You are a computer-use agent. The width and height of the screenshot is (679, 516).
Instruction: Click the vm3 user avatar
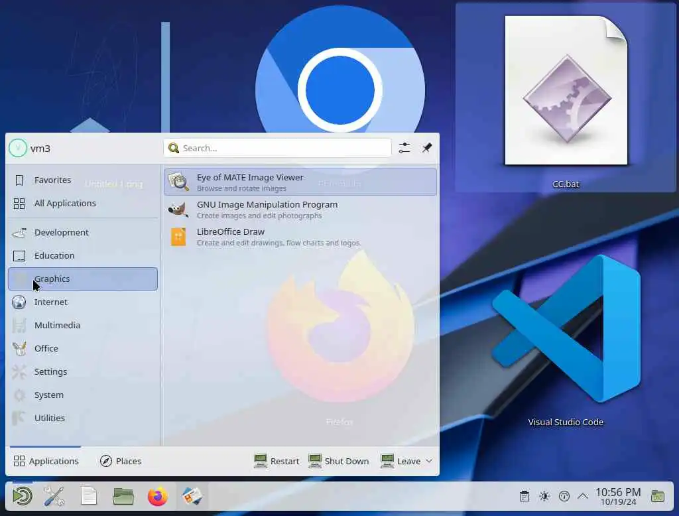[18, 148]
